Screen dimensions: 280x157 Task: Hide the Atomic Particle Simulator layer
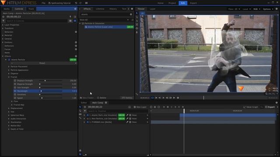click(87, 115)
